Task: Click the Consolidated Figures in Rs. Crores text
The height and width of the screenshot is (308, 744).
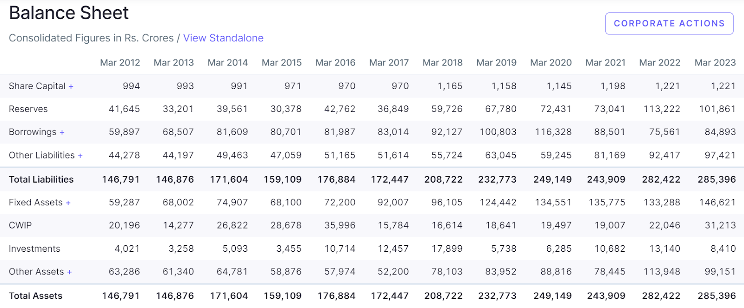Action: 91,38
